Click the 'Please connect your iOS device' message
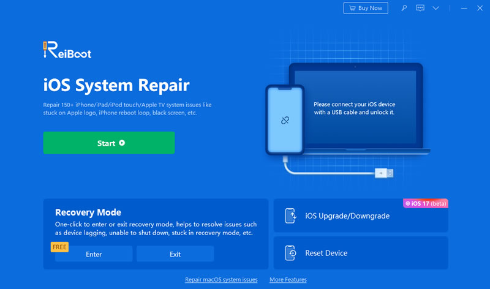This screenshot has height=289, width=490. coord(355,108)
